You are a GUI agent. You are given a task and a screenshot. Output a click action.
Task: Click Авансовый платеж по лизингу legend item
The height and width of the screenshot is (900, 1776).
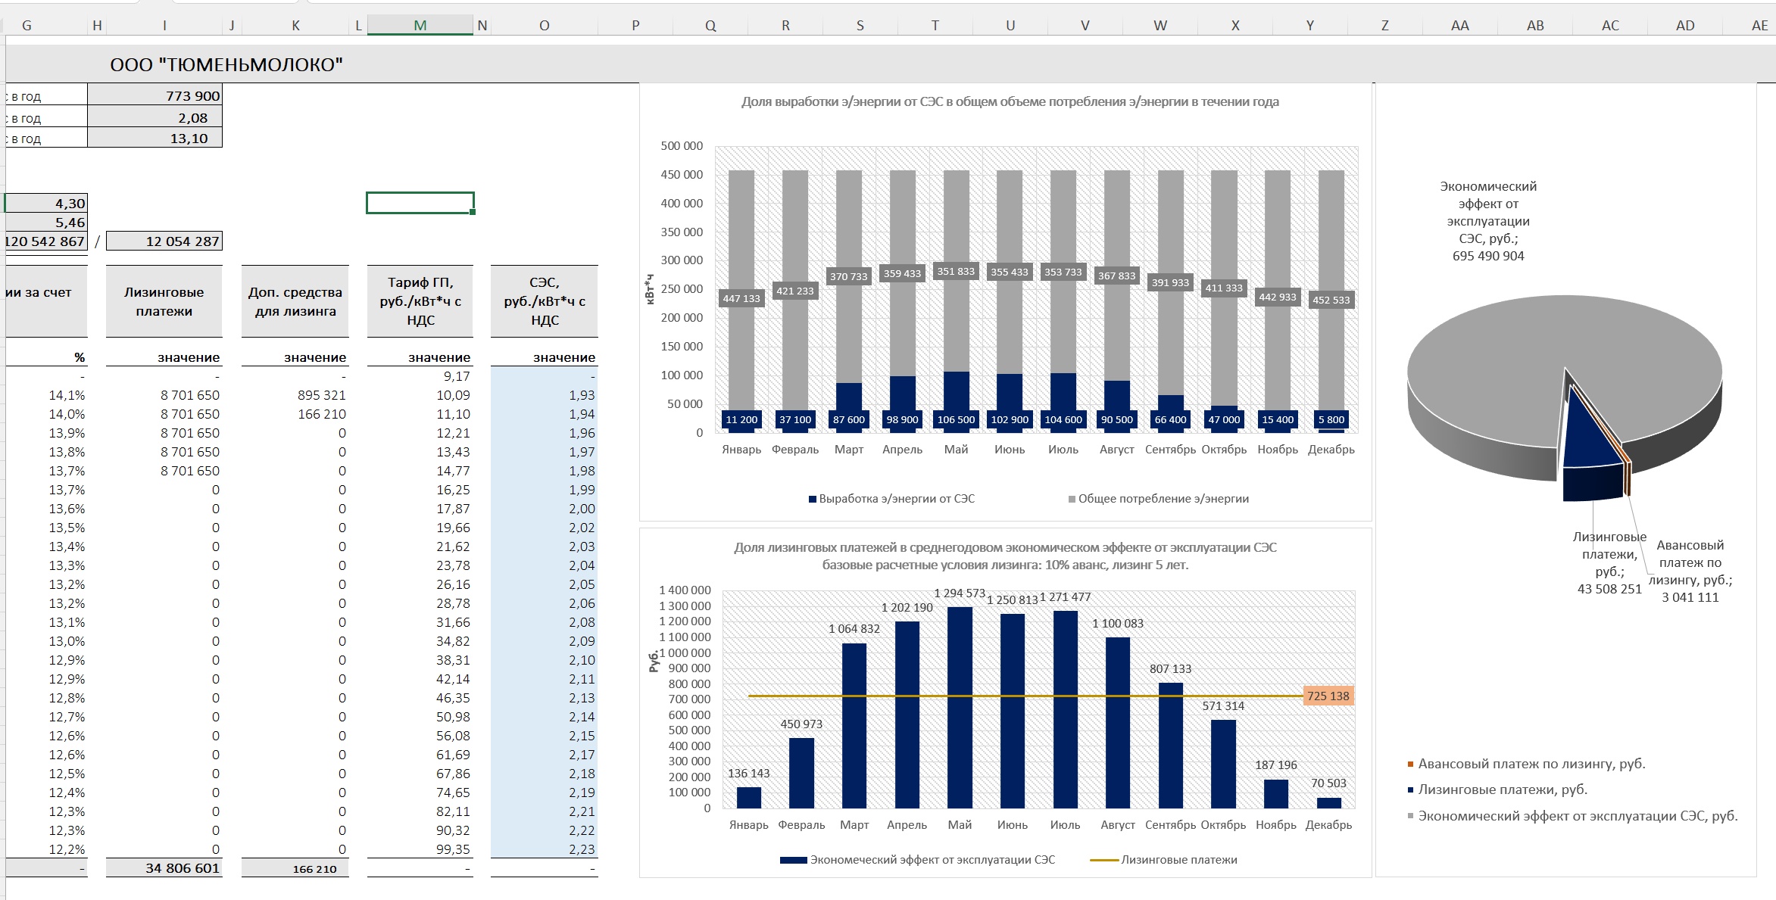click(x=1526, y=764)
